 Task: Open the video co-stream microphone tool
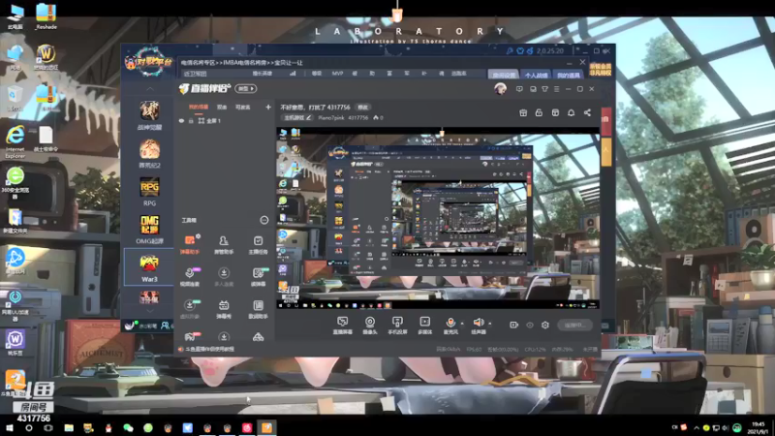[189, 277]
